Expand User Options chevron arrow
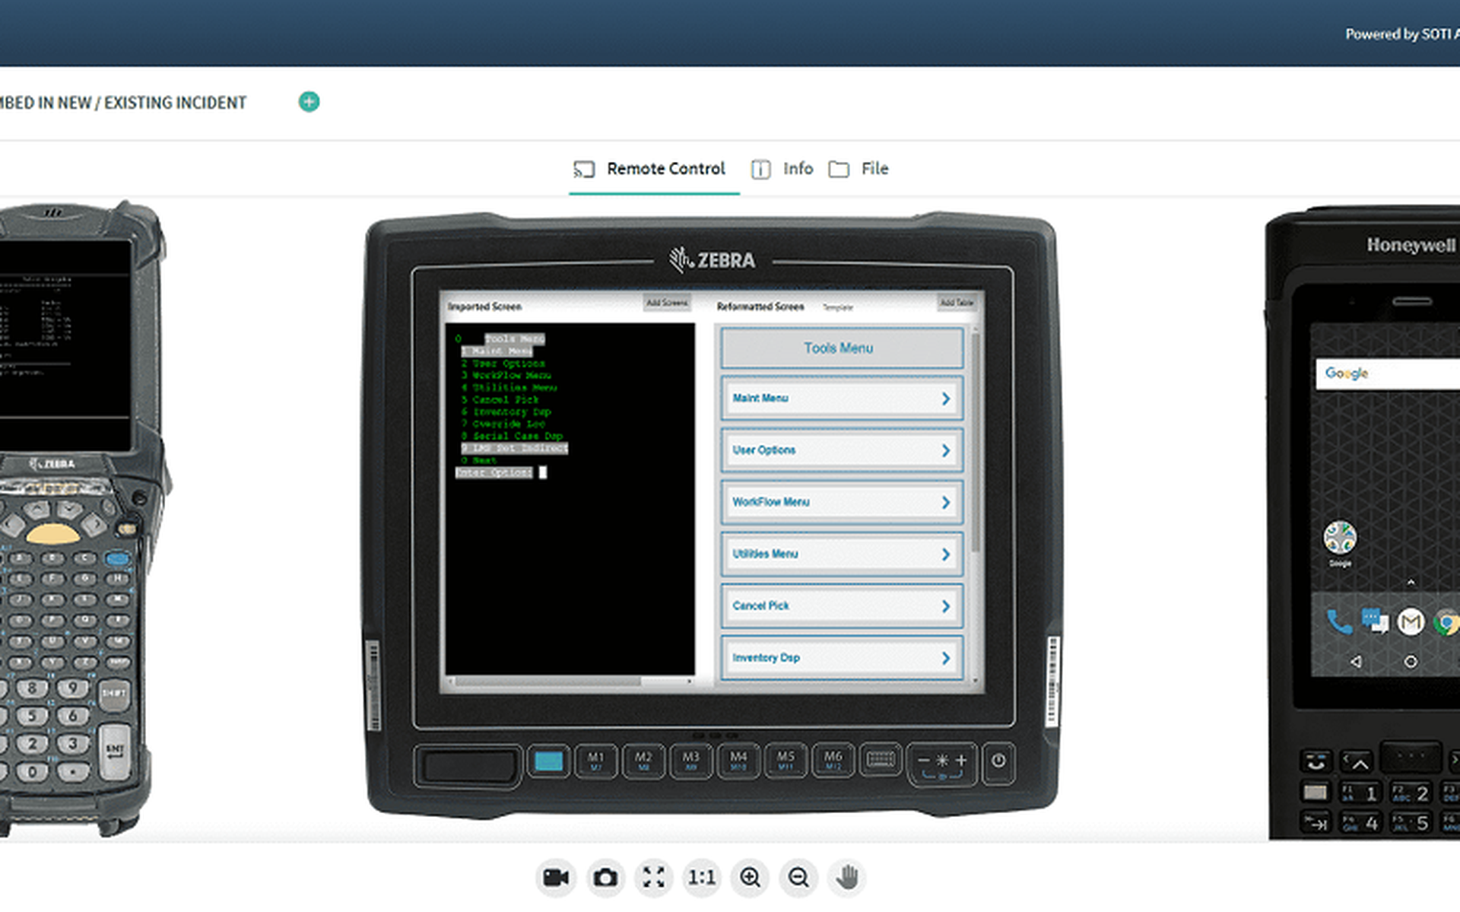Viewport: 1460px width, 912px height. click(x=946, y=450)
